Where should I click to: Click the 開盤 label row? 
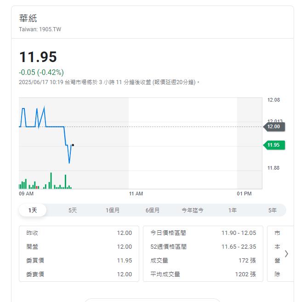pos(79,247)
